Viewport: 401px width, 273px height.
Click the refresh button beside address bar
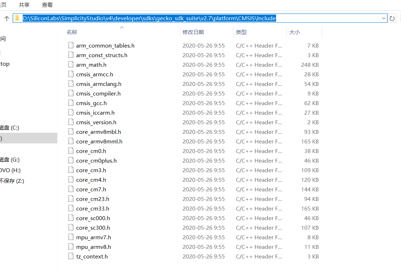tap(392, 18)
